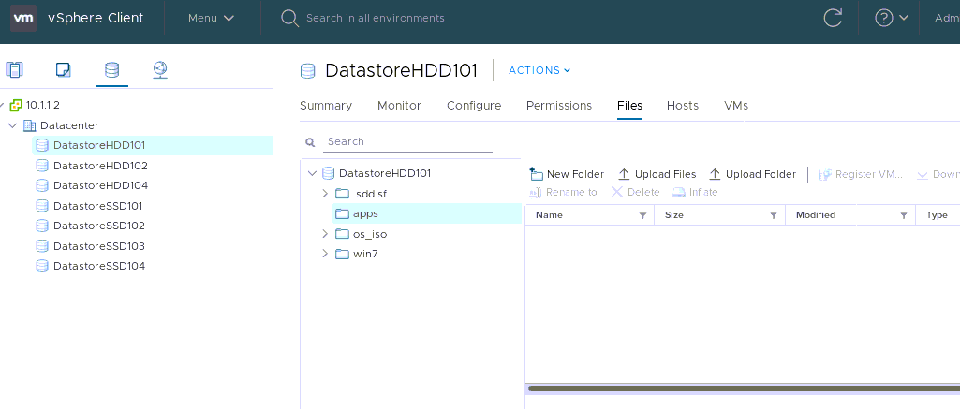The width and height of the screenshot is (960, 409).
Task: Focus the datastore files Search field
Action: [407, 142]
